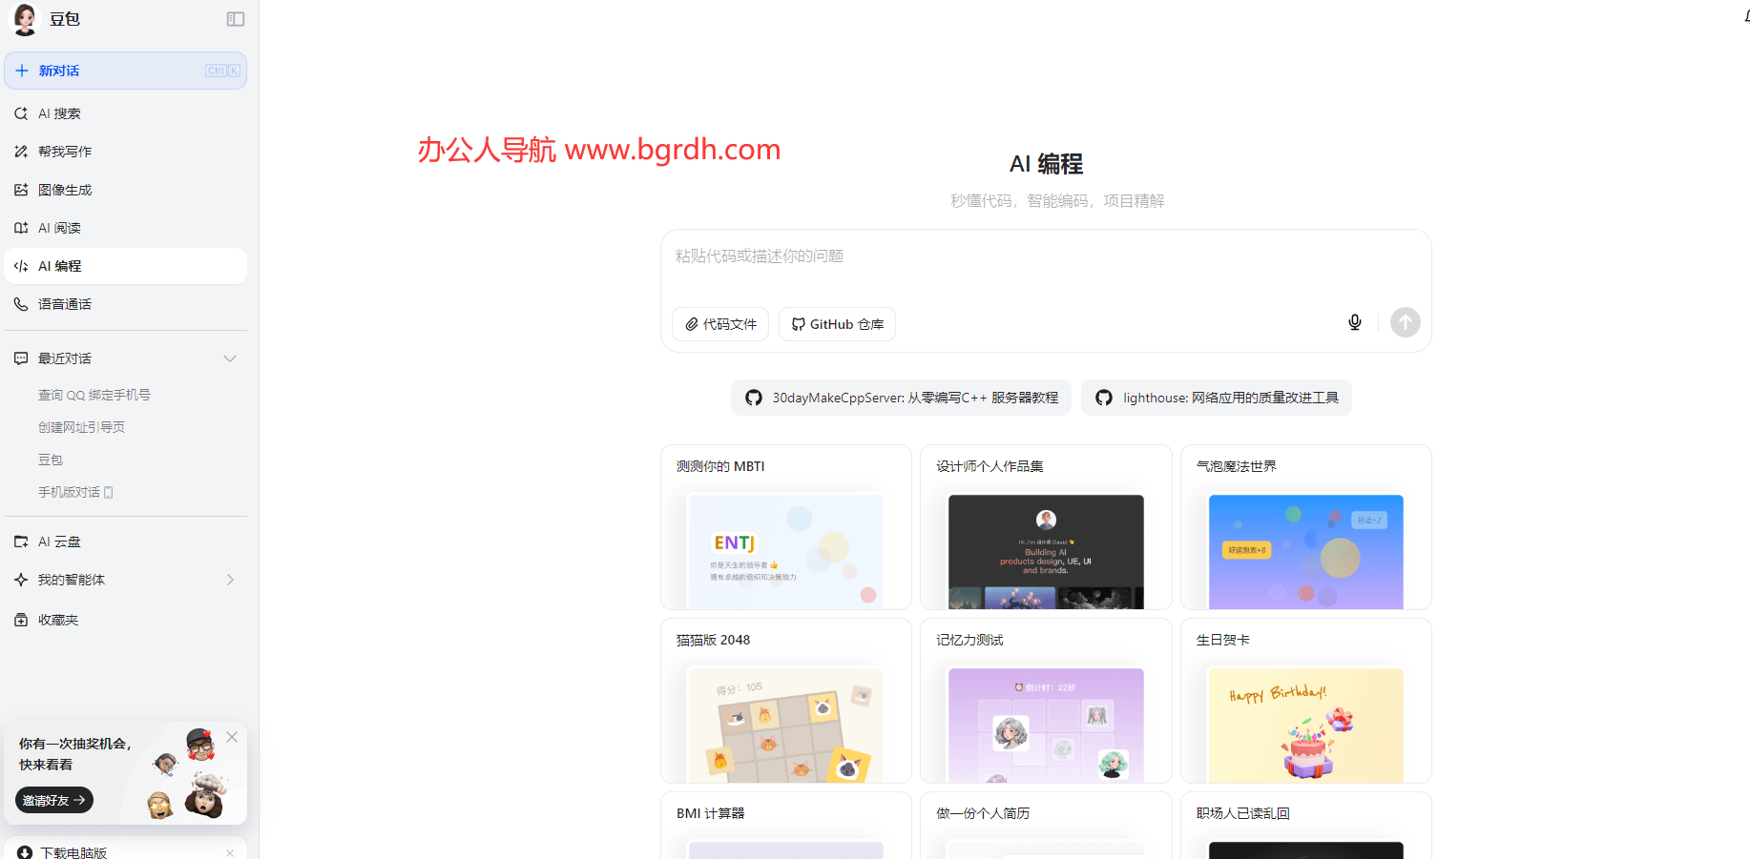Open 语音通话 voice call
This screenshot has width=1750, height=859.
[x=125, y=304]
